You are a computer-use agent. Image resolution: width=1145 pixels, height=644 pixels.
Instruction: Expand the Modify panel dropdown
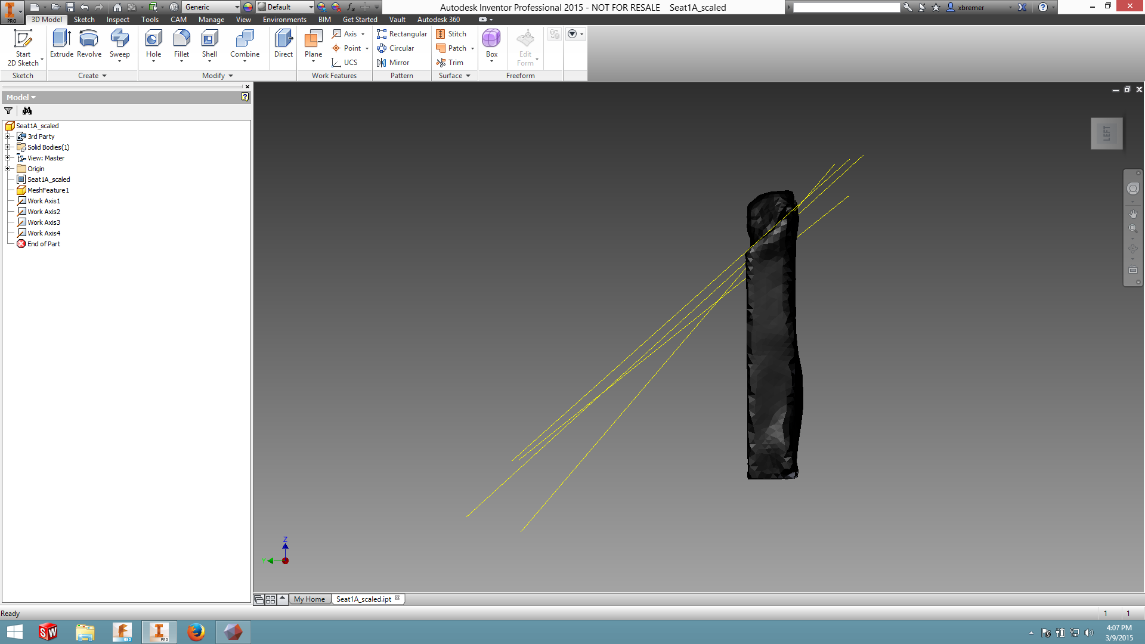218,76
